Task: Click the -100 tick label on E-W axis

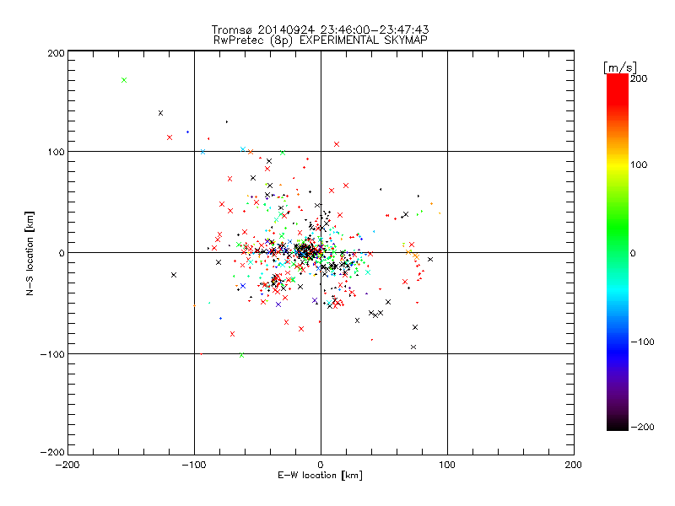Action: coord(194,465)
